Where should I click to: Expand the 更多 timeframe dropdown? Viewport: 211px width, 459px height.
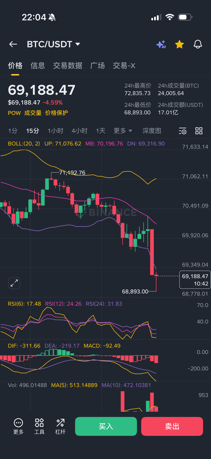click(x=123, y=131)
